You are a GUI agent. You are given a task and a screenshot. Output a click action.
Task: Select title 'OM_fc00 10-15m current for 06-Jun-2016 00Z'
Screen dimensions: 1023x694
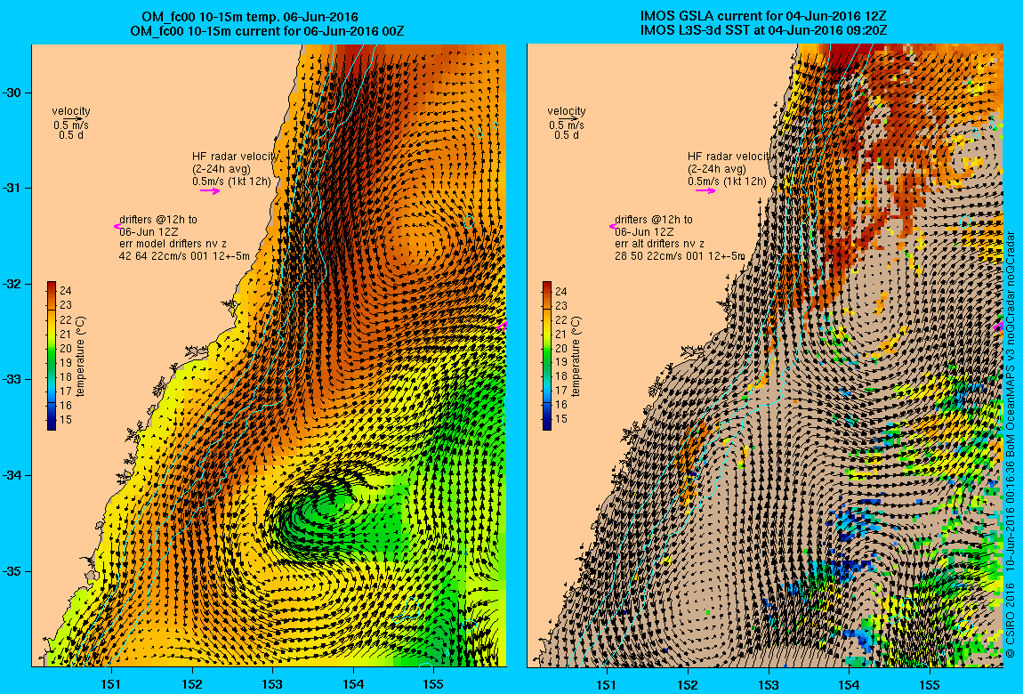click(x=266, y=30)
